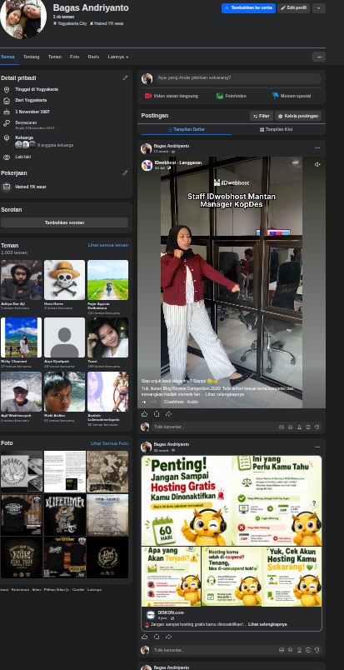Unmute the IDwebhost video speaker icon
The height and width of the screenshot is (670, 344).
[317, 164]
